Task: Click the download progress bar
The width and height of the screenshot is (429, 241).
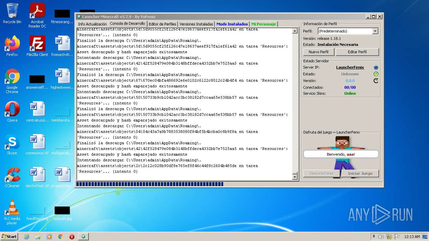Action: point(229,184)
